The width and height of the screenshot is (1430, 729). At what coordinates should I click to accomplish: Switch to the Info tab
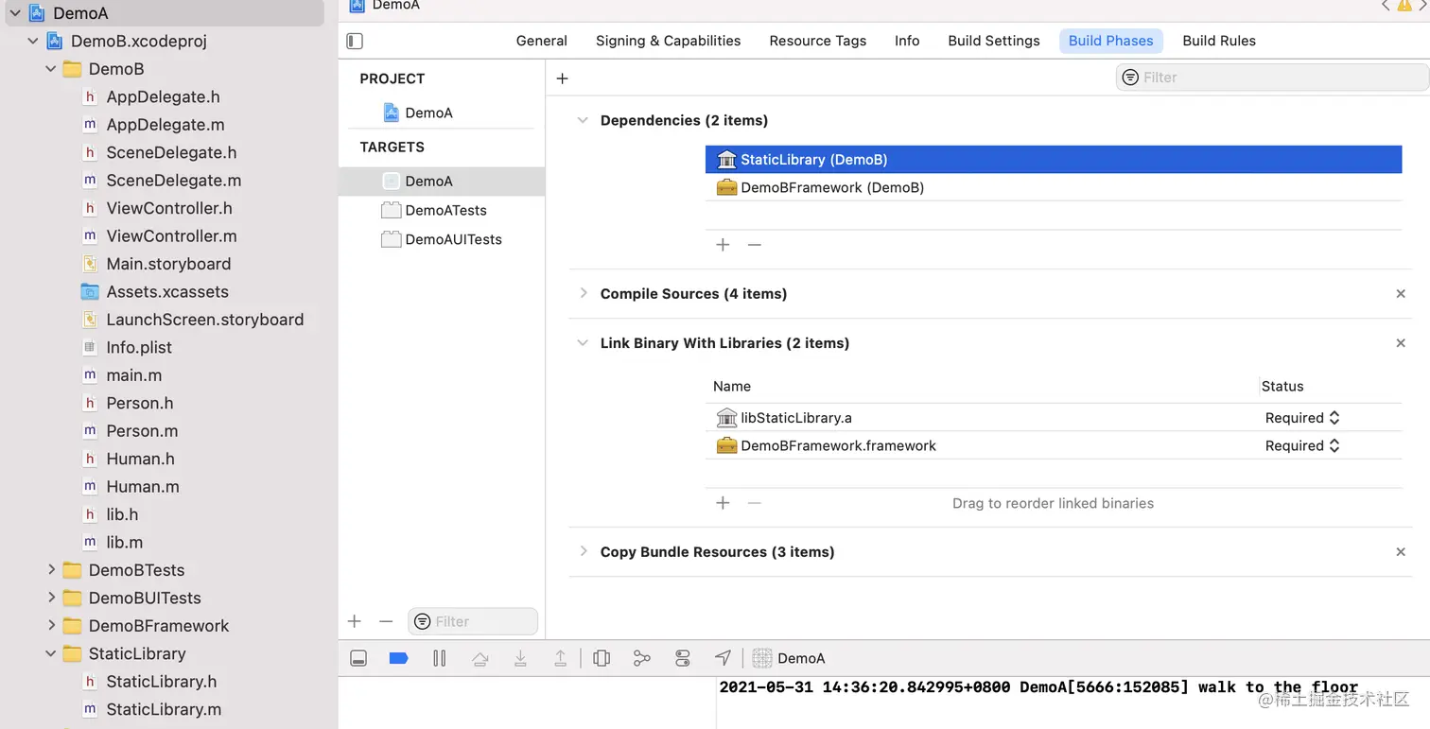click(x=907, y=41)
